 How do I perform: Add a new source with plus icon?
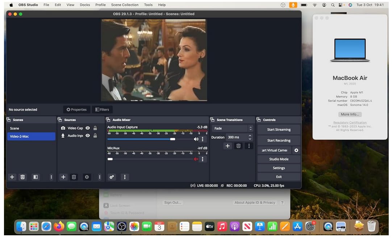[x=63, y=177]
